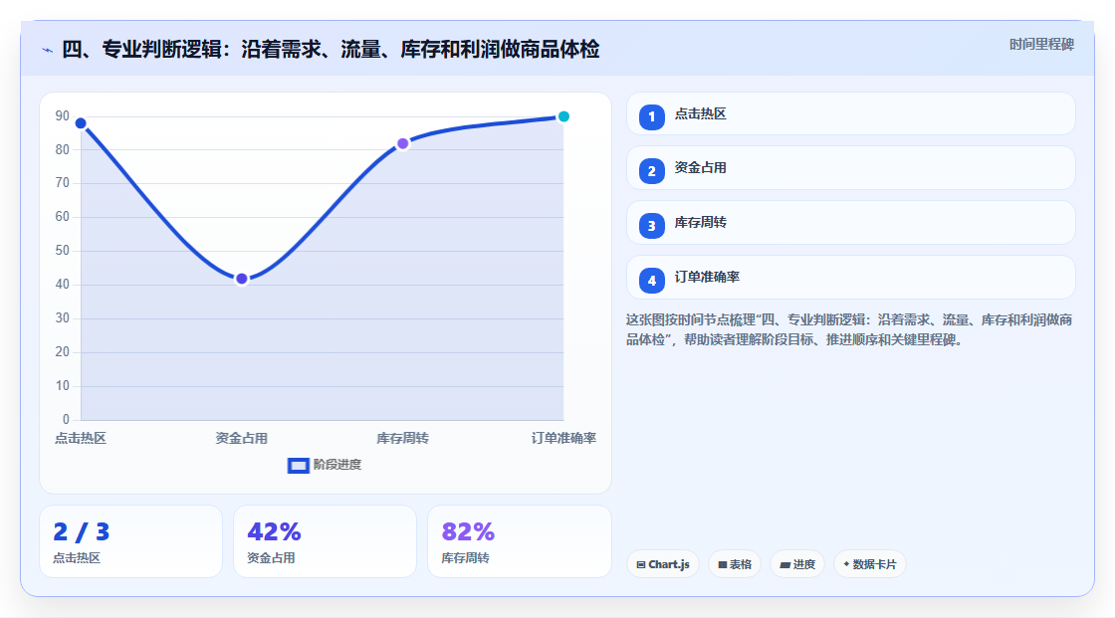Click the number 2 circle badge
1115x618 pixels.
tap(651, 171)
